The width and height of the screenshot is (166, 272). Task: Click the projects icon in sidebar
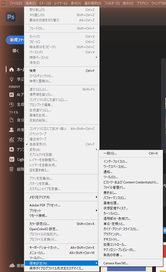(12, 140)
